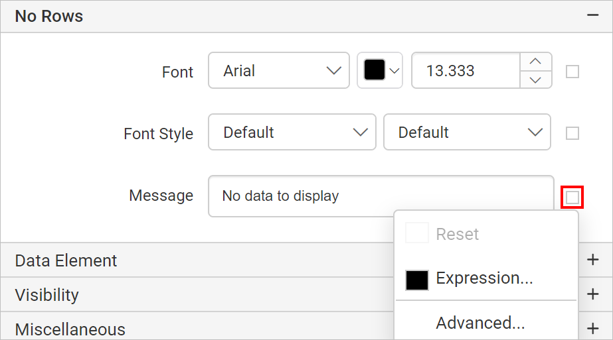
Task: Open first Font Style Default dropdown
Action: click(x=292, y=133)
